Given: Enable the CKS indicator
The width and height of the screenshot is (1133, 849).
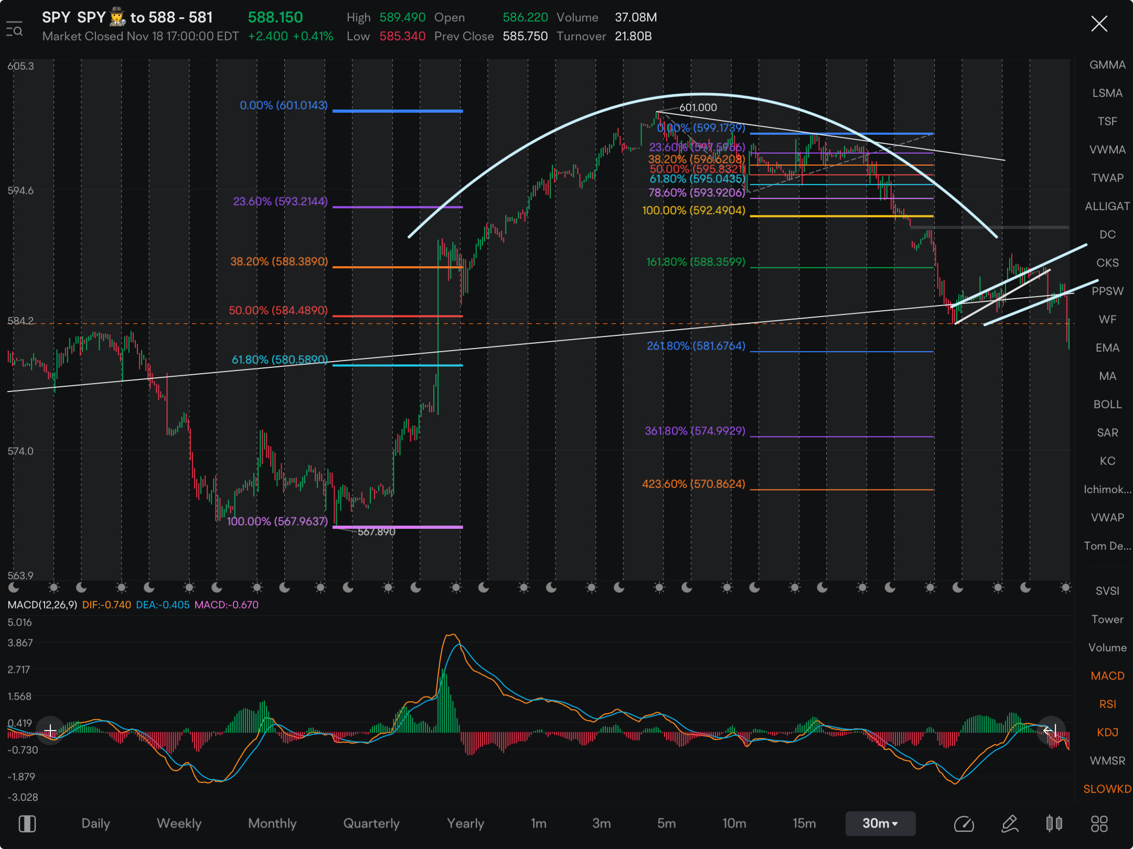Looking at the screenshot, I should 1107,263.
